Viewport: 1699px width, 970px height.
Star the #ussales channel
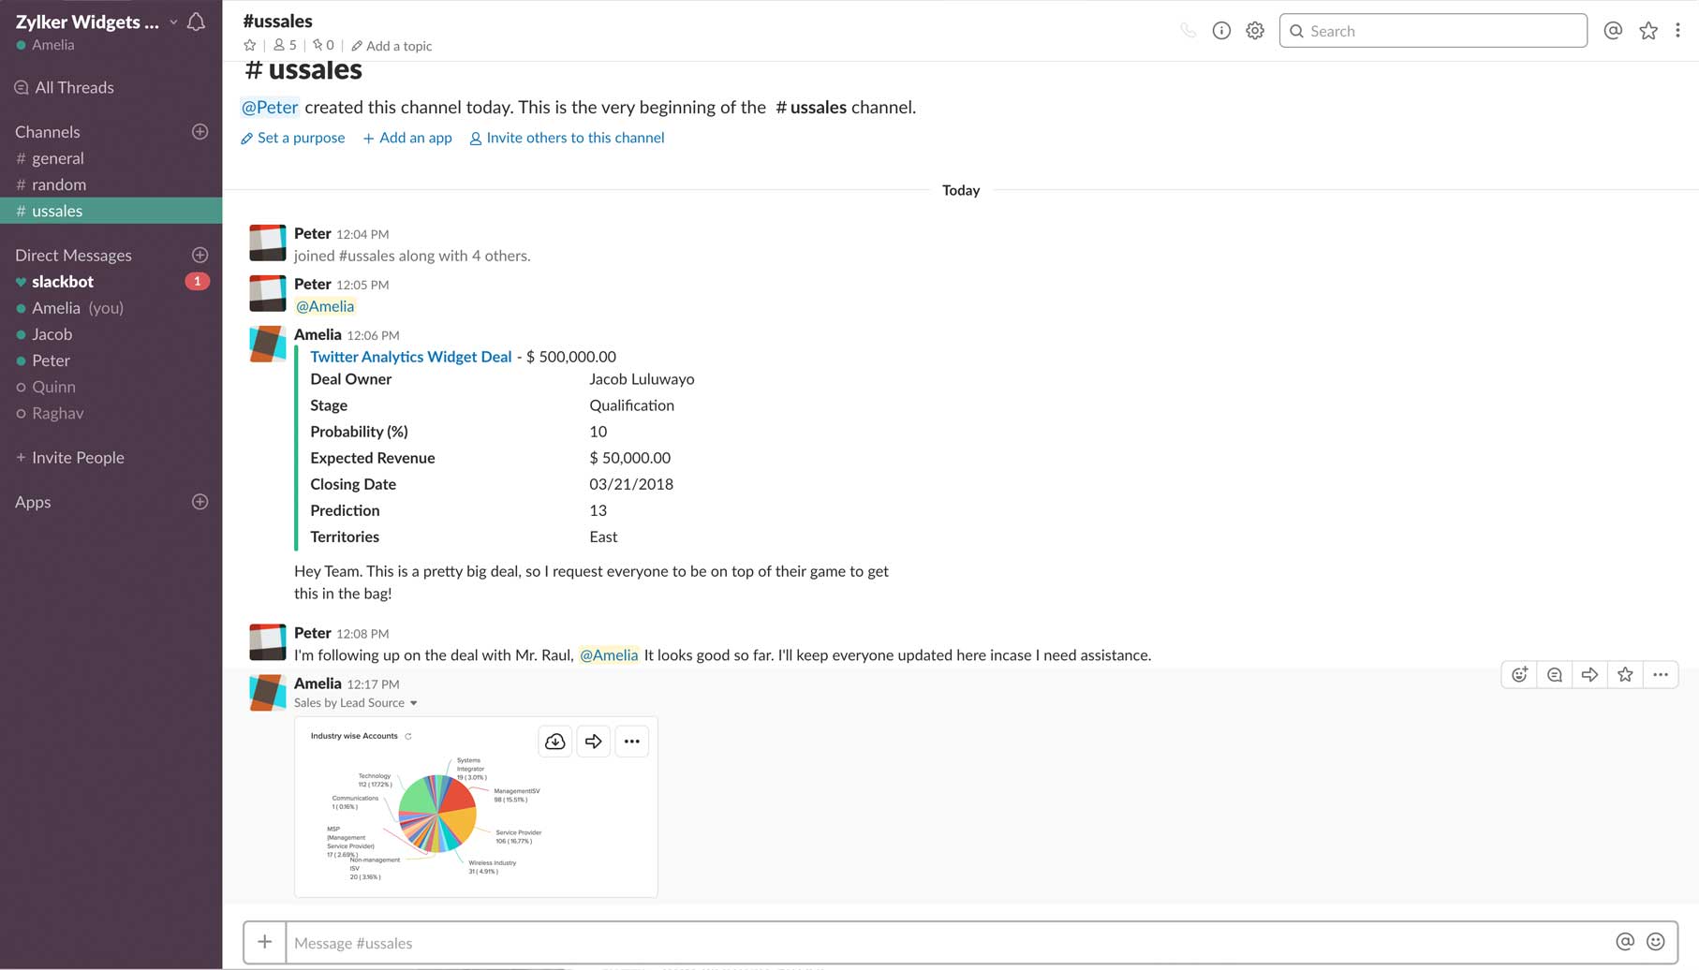click(x=250, y=45)
